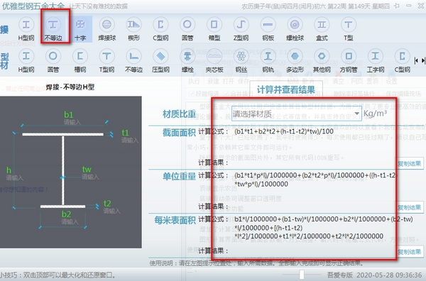Select the 楔形 wedge section icon

coord(133,29)
